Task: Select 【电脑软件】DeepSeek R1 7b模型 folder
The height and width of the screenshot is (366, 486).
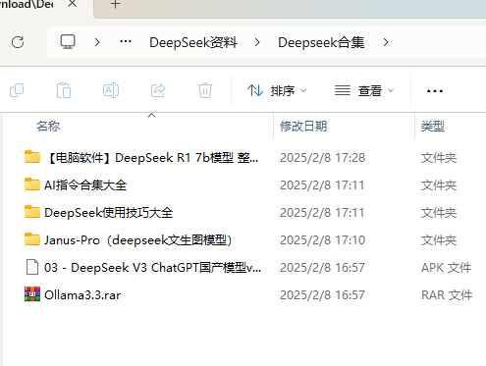Action: 152,158
